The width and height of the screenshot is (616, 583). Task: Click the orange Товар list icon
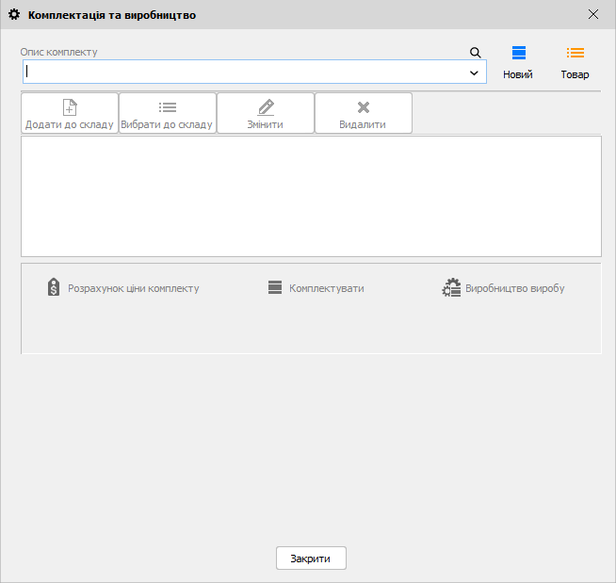[x=575, y=54]
